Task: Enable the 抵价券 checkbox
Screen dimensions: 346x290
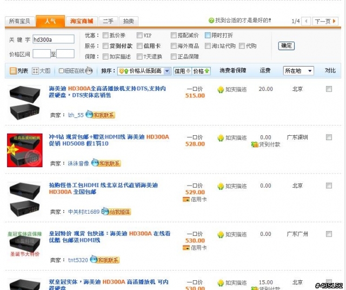Action: (105, 35)
